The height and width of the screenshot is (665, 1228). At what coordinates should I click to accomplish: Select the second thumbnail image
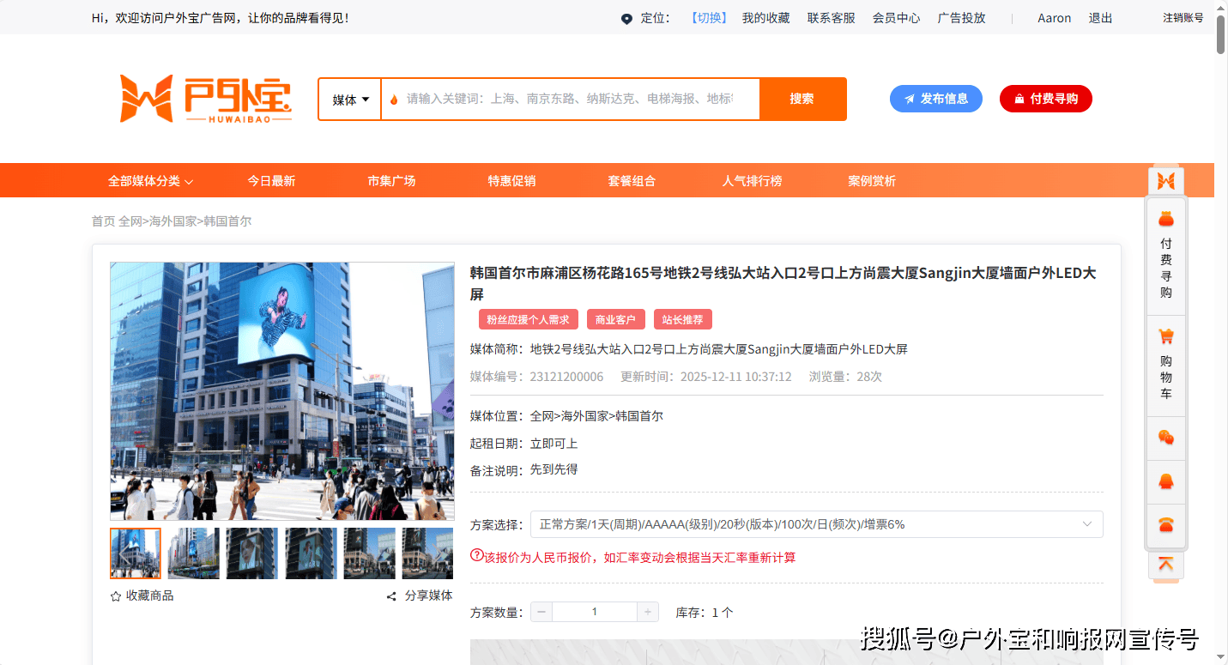pos(193,553)
